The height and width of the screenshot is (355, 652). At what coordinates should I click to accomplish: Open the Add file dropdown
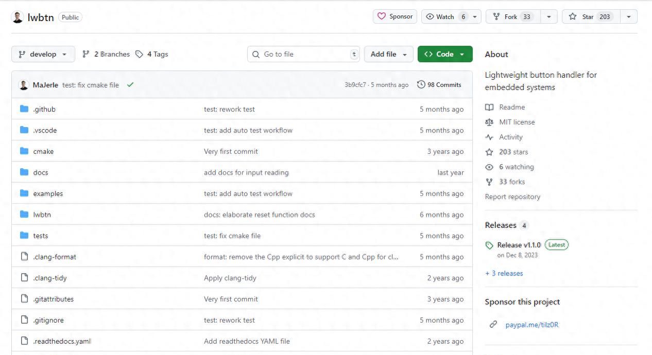click(x=388, y=54)
